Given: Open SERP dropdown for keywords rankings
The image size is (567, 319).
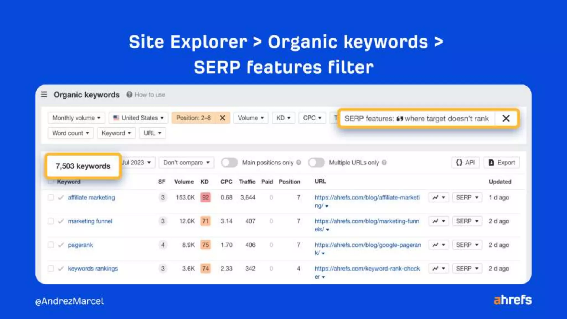Looking at the screenshot, I should [x=467, y=268].
